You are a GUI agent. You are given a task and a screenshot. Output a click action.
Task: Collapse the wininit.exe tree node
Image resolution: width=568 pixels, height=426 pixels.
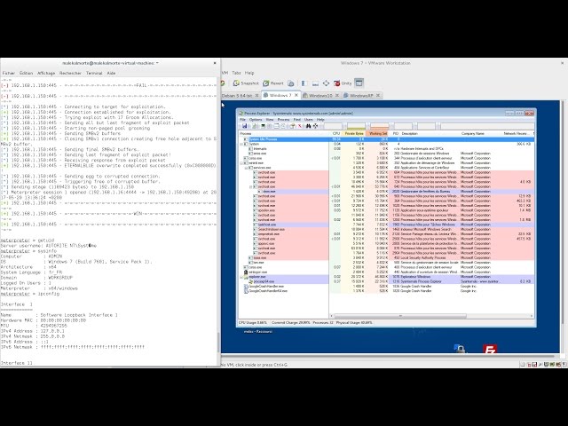point(242,163)
